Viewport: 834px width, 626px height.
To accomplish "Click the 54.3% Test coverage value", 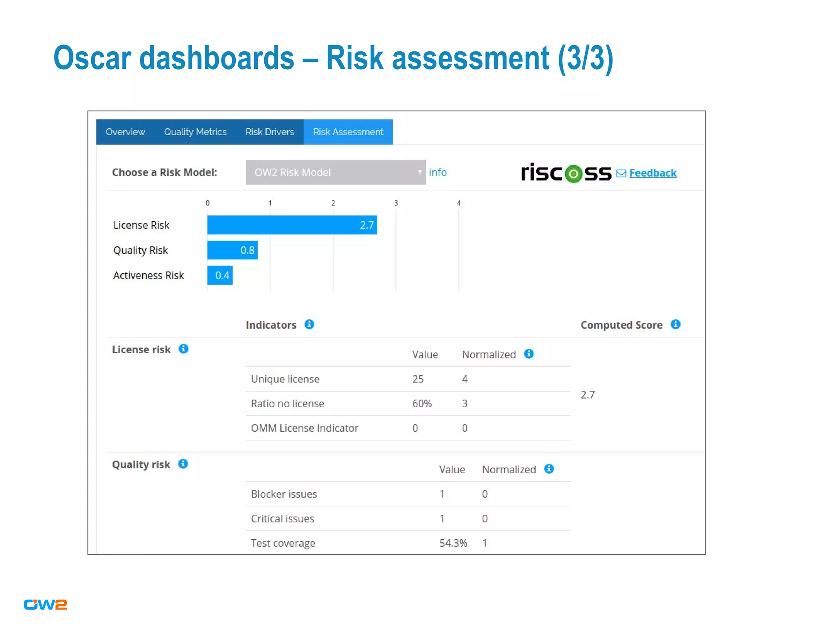I will point(453,543).
